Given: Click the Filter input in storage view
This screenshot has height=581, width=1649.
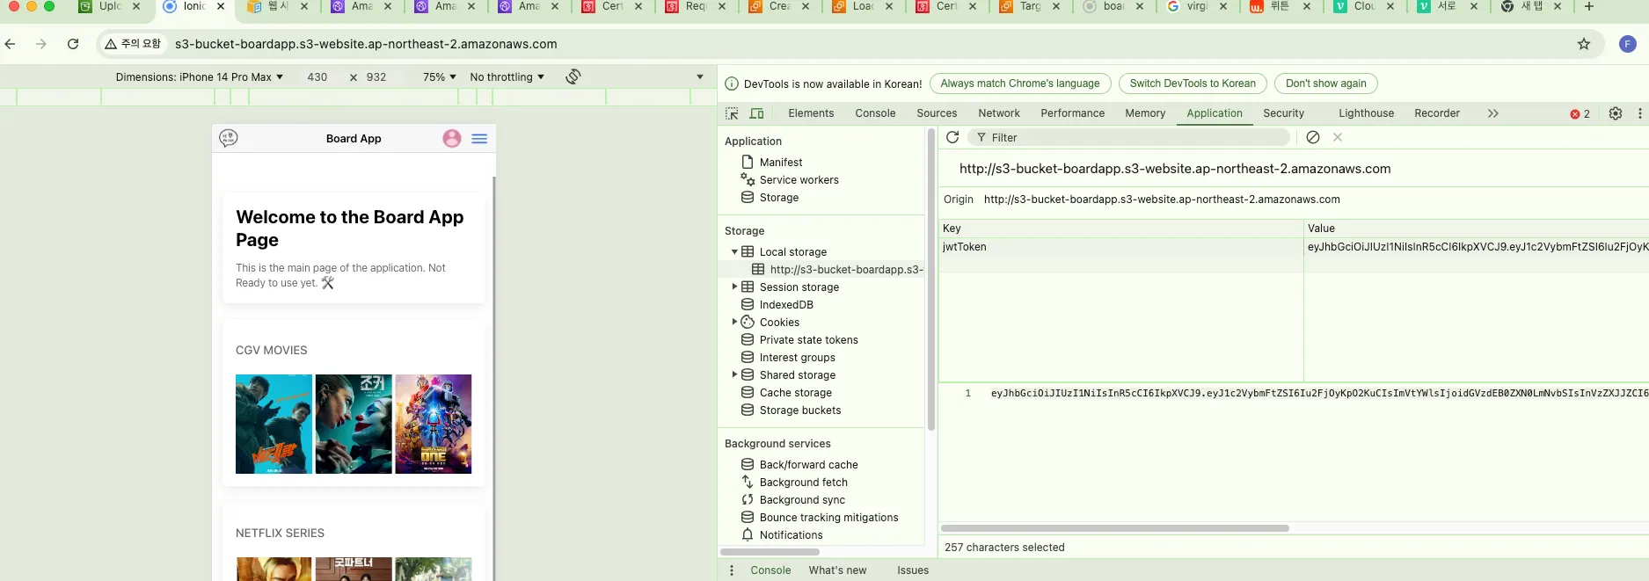Looking at the screenshot, I should tap(1128, 137).
